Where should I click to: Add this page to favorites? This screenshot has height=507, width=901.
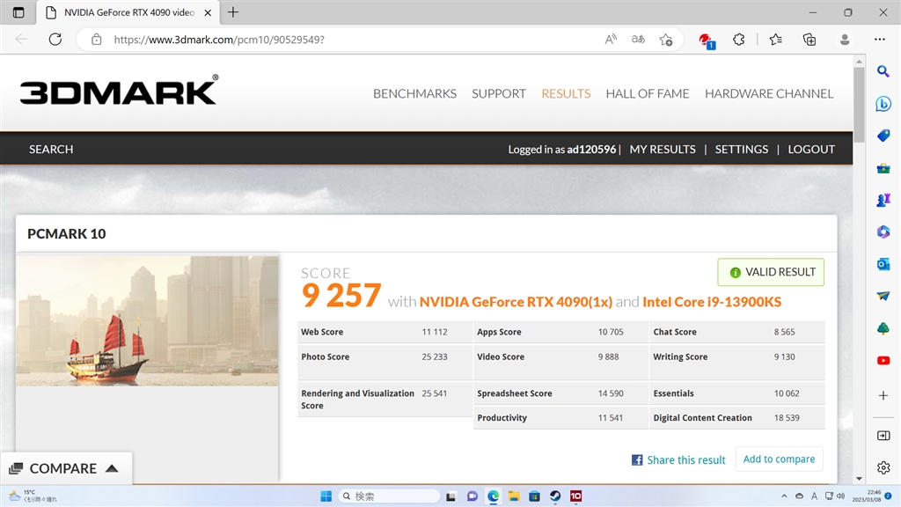coord(666,39)
